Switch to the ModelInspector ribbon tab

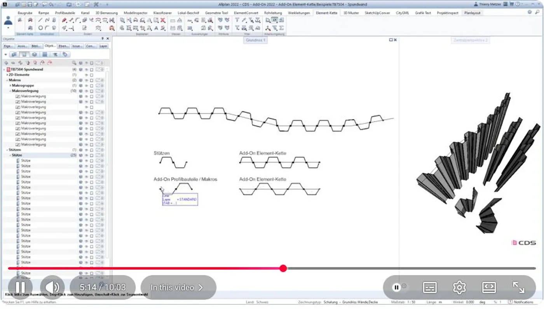click(x=136, y=13)
